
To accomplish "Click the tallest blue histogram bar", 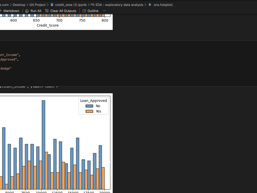I will tap(43, 145).
